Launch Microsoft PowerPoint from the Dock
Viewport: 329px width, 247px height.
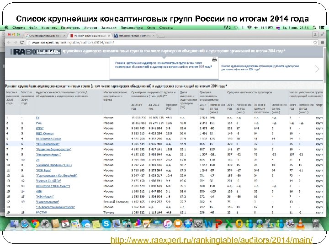218,224
